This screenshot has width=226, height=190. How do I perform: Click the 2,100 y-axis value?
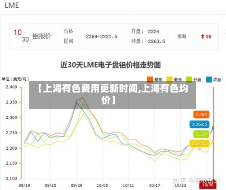11,179
